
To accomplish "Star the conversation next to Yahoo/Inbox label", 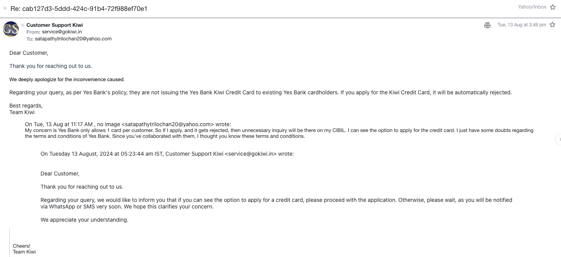I will pos(553,7).
